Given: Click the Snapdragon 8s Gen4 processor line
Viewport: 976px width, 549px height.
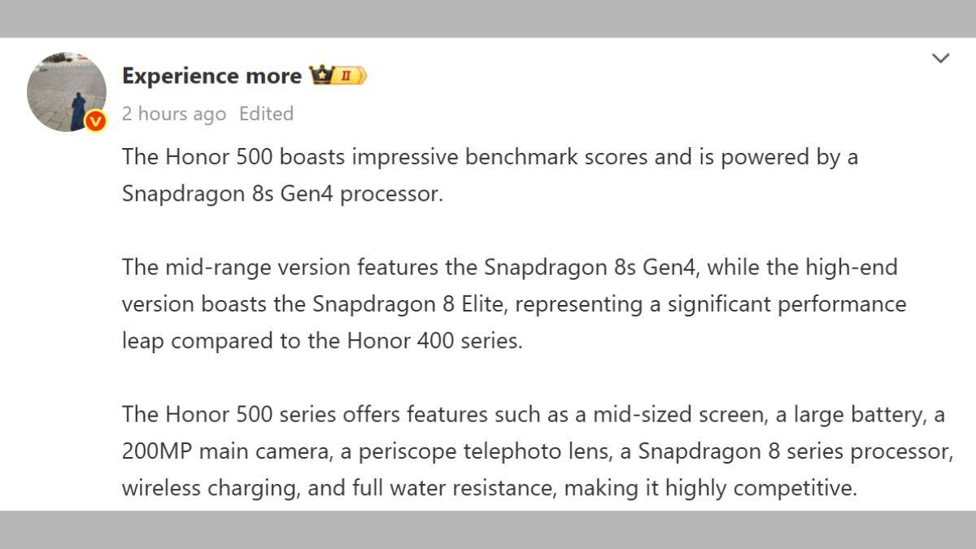Looking at the screenshot, I should 282,194.
